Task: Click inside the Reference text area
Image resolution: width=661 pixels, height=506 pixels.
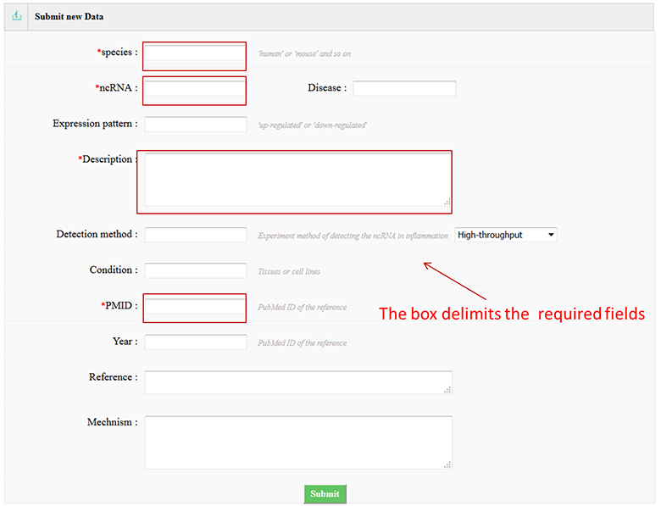Action: pos(297,382)
